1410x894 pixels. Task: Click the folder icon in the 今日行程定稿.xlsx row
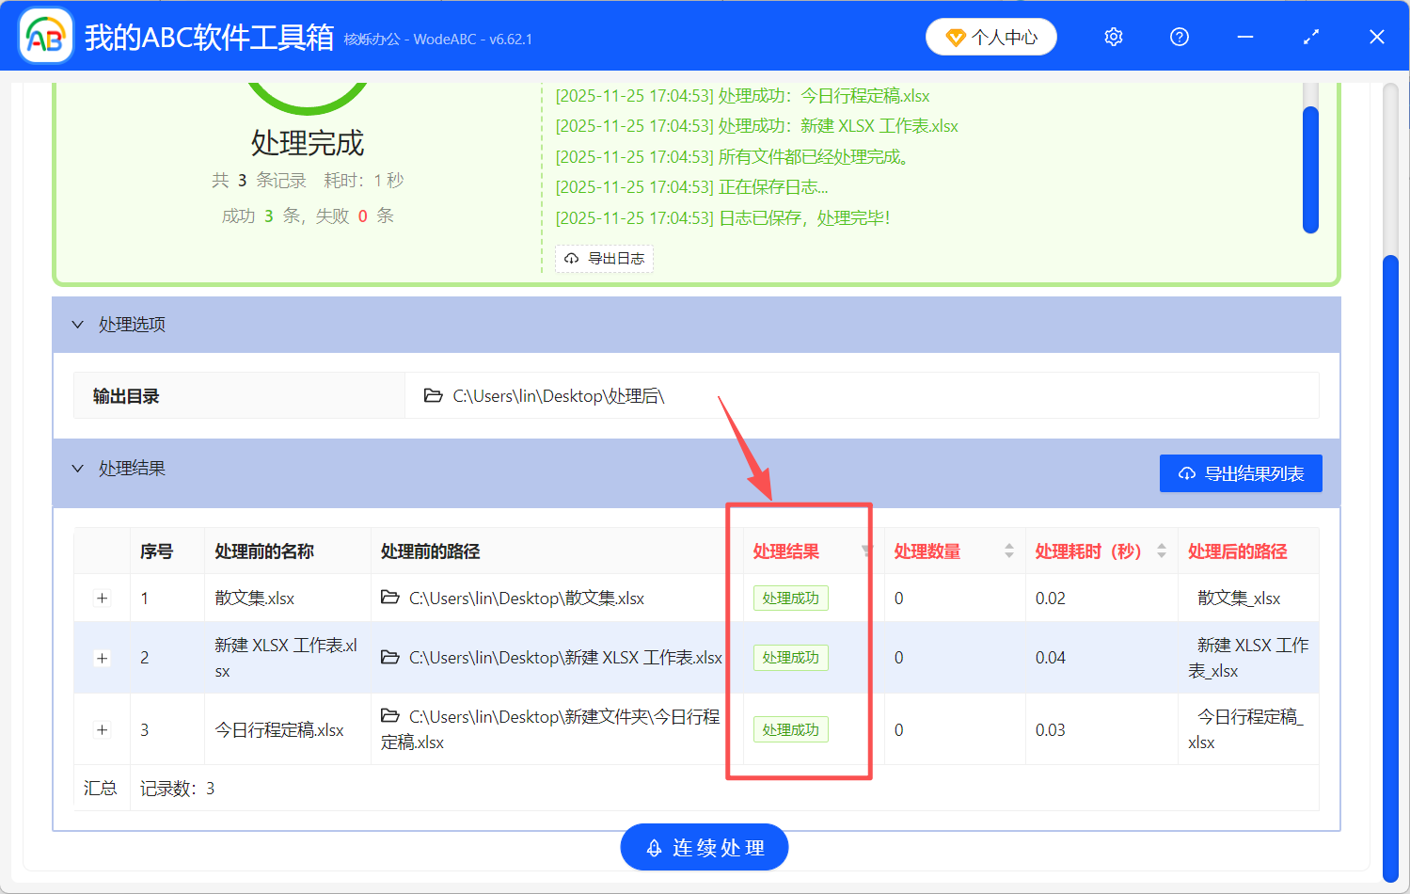tap(391, 716)
